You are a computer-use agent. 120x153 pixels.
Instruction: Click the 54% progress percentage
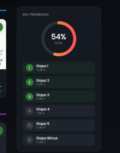[59, 37]
